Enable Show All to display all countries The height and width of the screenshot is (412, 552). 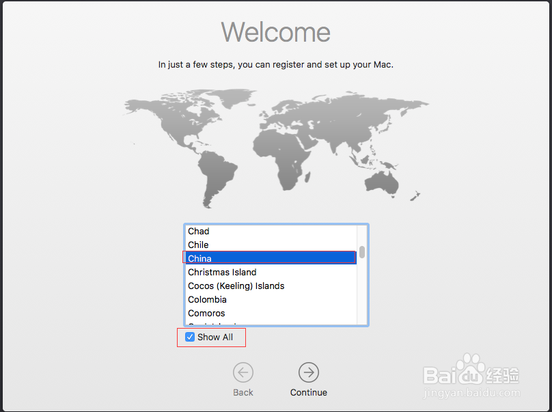190,337
